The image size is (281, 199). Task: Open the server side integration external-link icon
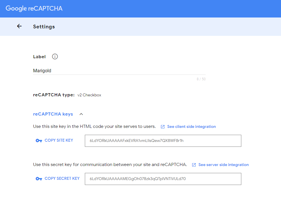coord(194,165)
